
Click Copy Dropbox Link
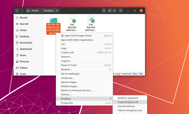pos(130,102)
